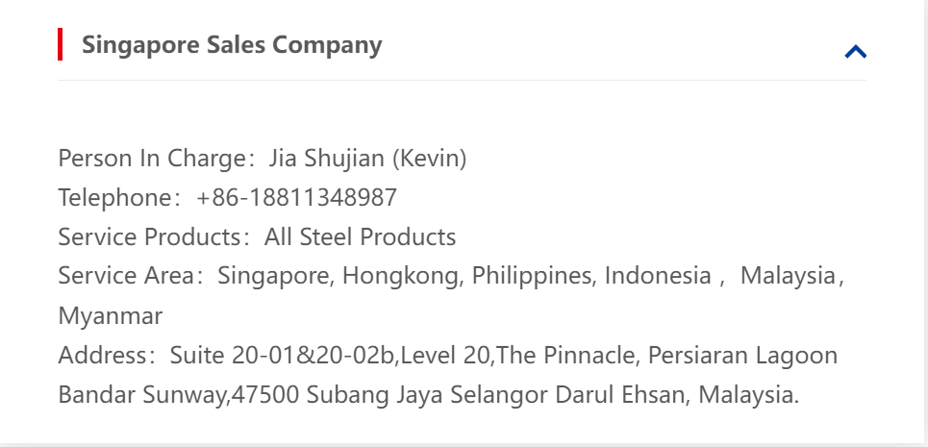Click the Service Area label
The width and height of the screenshot is (928, 447).
click(x=125, y=276)
